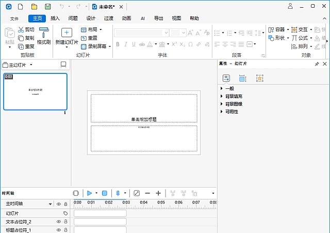330x233 pixels.
Task: Click the redo arrow in title bar
Action: click(x=78, y=7)
